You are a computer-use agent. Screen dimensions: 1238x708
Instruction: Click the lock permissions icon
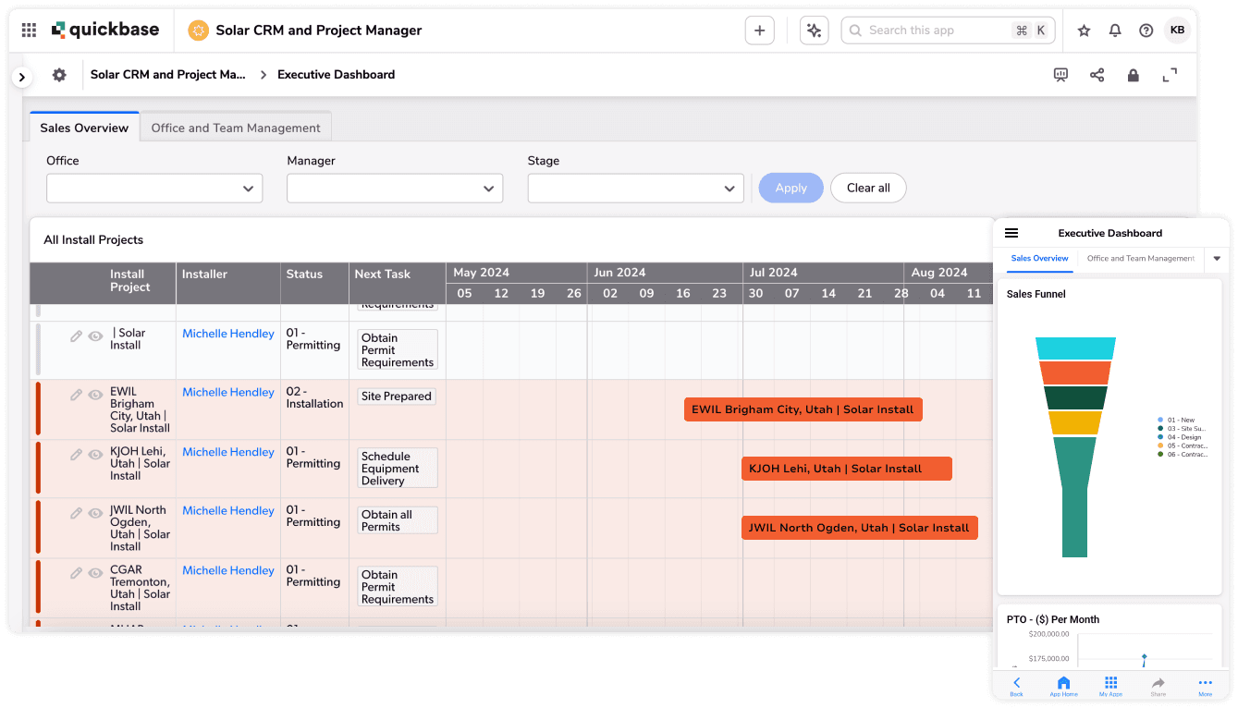pyautogui.click(x=1133, y=75)
